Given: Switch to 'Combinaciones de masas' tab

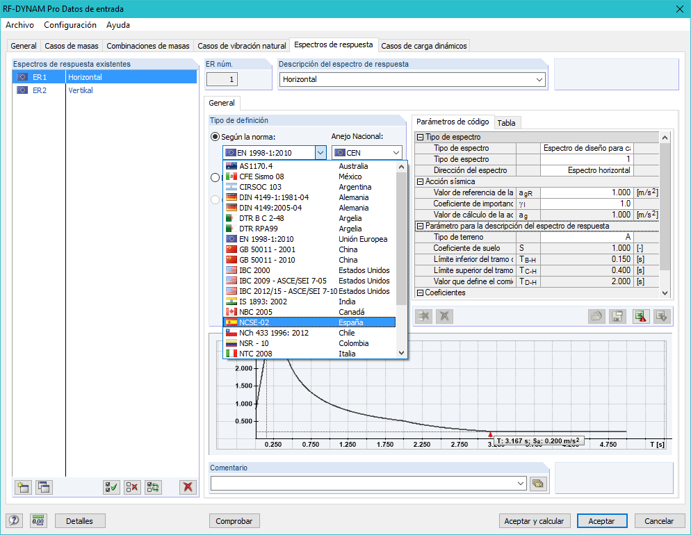Looking at the screenshot, I should point(148,46).
